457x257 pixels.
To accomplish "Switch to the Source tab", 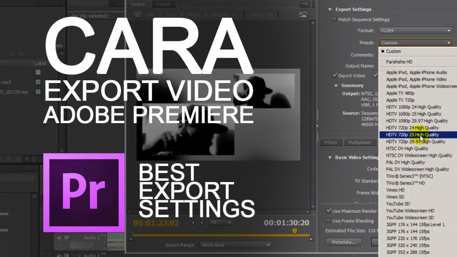I will [x=138, y=4].
